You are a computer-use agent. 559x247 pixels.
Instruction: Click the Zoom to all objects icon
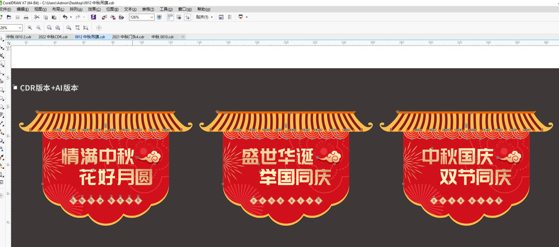click(x=58, y=27)
